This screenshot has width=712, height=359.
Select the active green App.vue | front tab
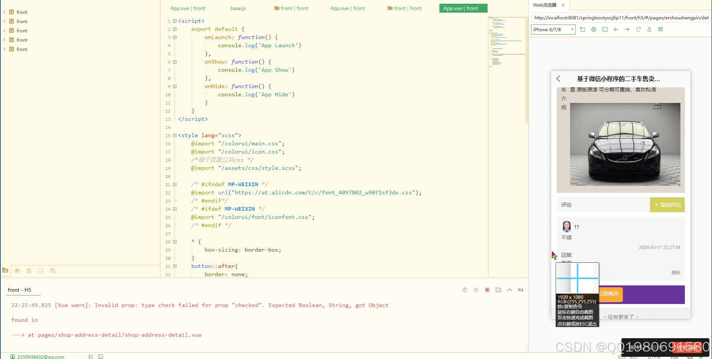point(463,8)
